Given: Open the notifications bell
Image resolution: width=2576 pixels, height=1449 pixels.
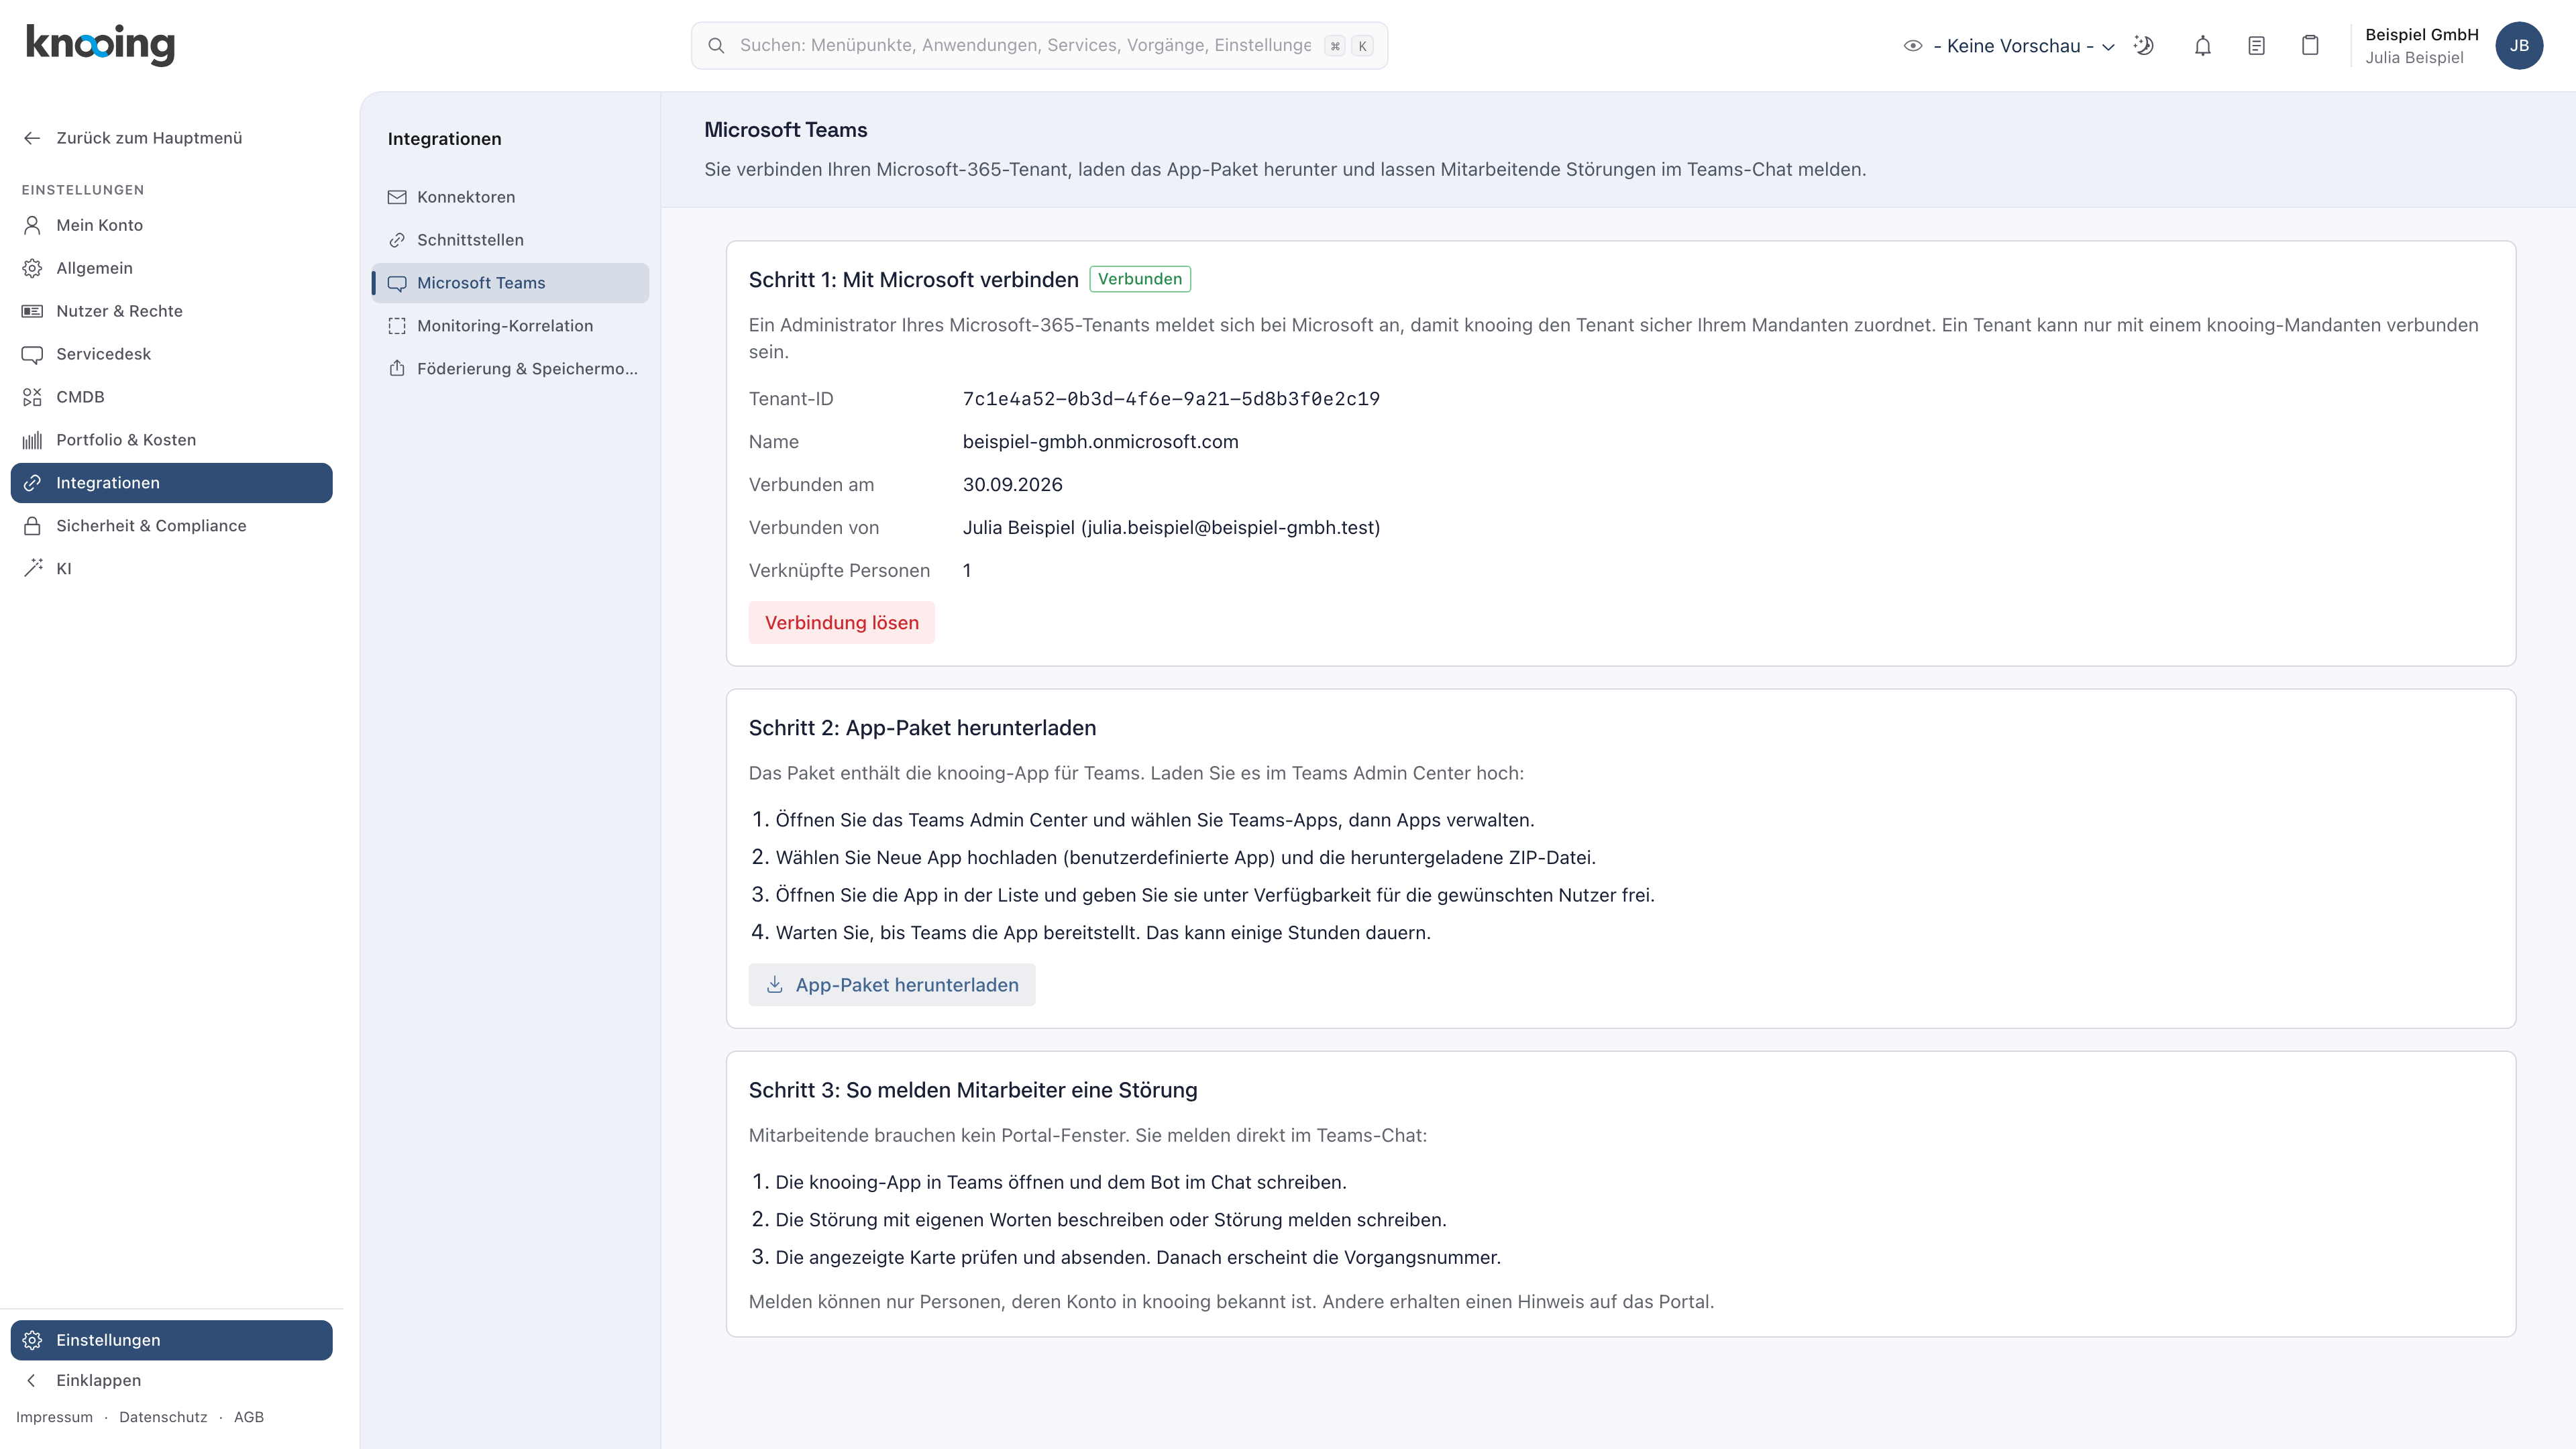Looking at the screenshot, I should pyautogui.click(x=2203, y=45).
